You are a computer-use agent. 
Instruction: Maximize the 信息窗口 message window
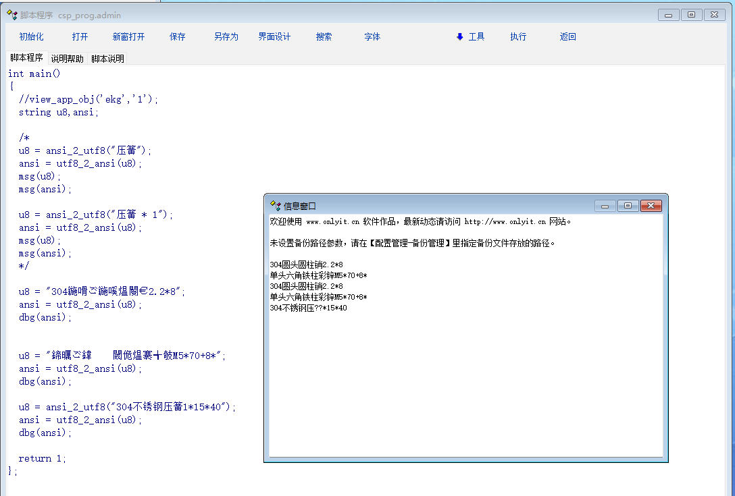click(x=628, y=206)
